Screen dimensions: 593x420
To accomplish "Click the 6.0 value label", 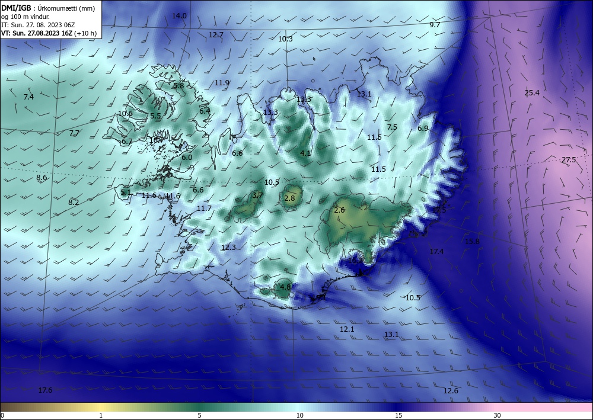I will point(187,157).
